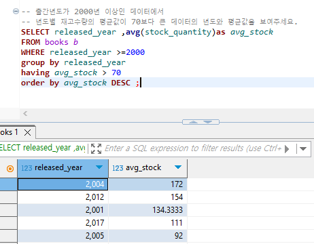Click the SELECT keyword in the query

[35, 32]
